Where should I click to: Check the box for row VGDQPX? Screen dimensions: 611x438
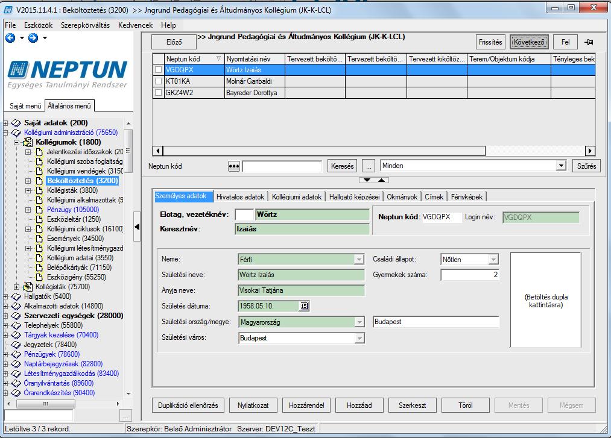(x=158, y=70)
